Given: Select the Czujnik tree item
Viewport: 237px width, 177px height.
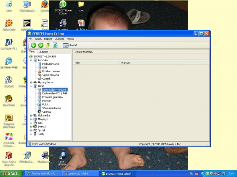Looking at the screenshot, I should point(46,78).
